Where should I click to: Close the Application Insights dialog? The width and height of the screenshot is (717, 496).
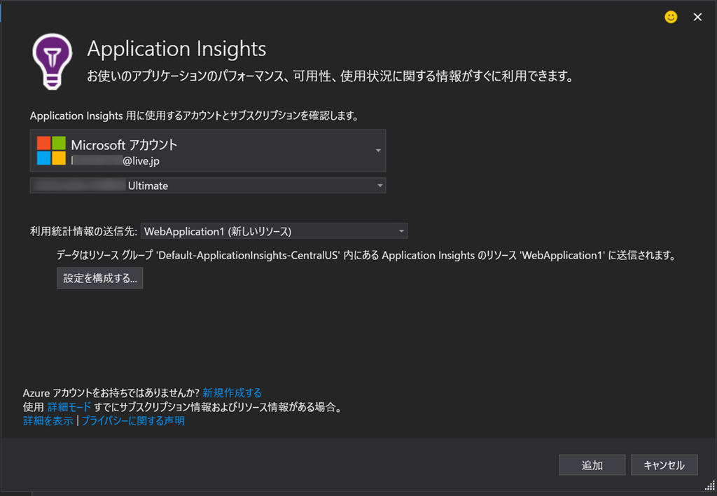[697, 18]
